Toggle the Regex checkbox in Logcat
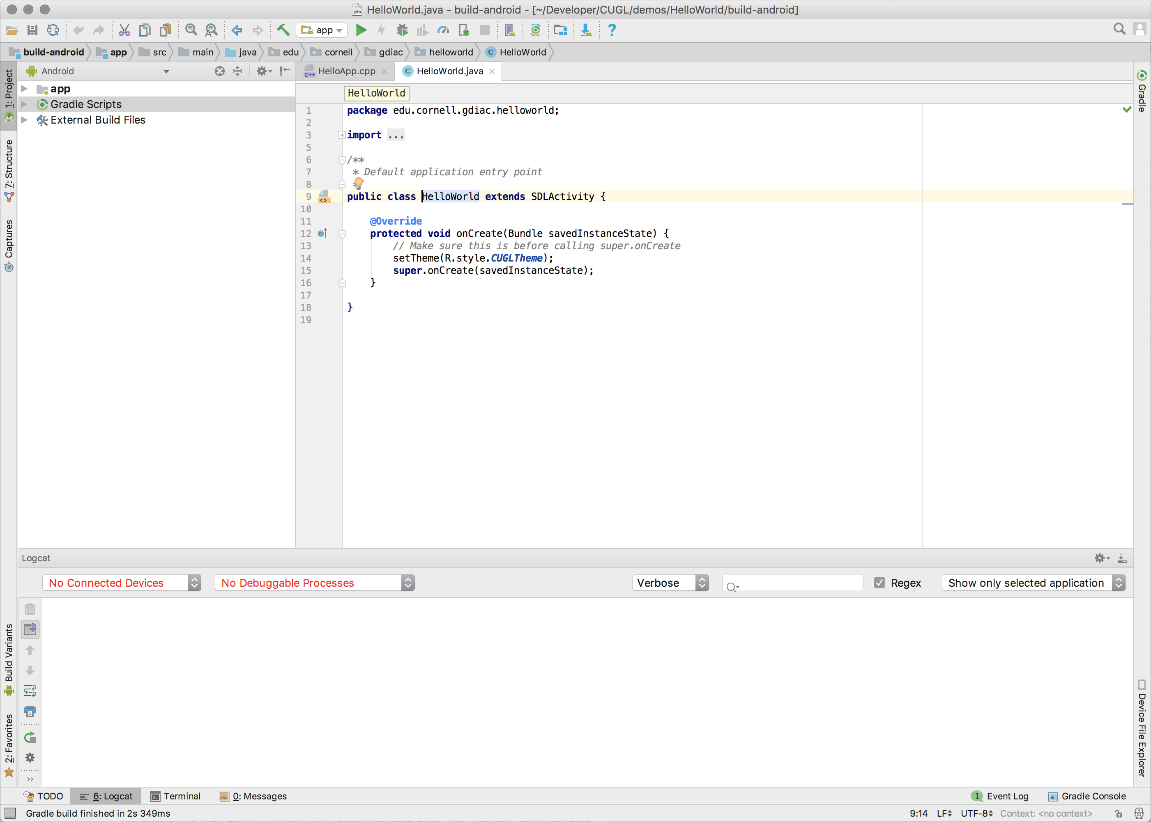 point(879,583)
